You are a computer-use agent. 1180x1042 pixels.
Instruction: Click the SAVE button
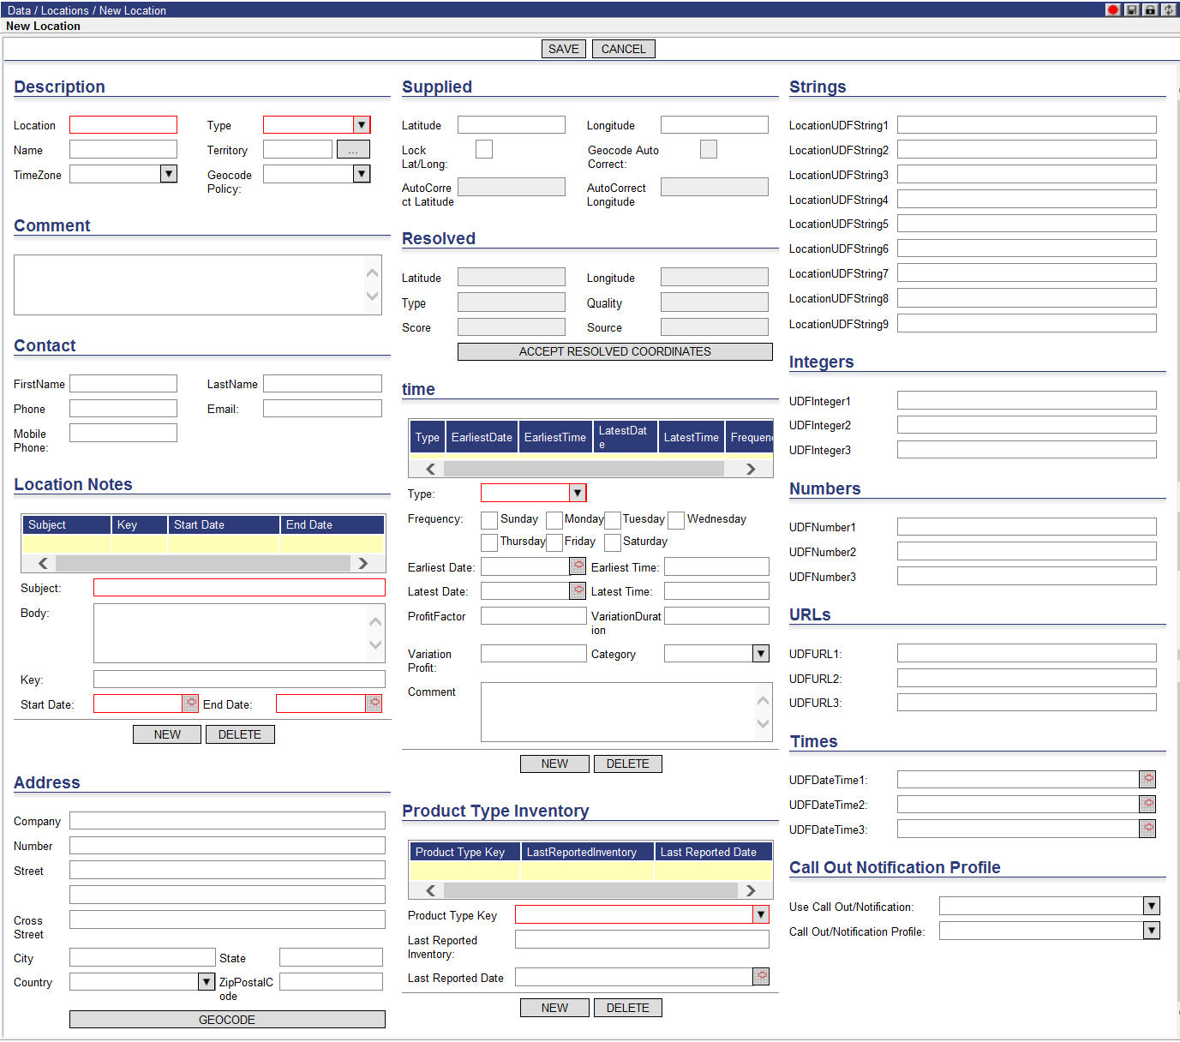pos(564,49)
